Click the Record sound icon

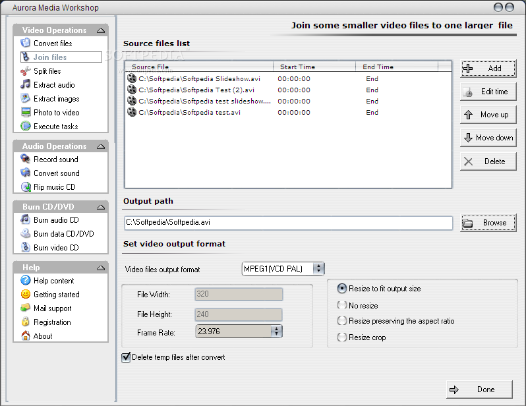(x=26, y=159)
